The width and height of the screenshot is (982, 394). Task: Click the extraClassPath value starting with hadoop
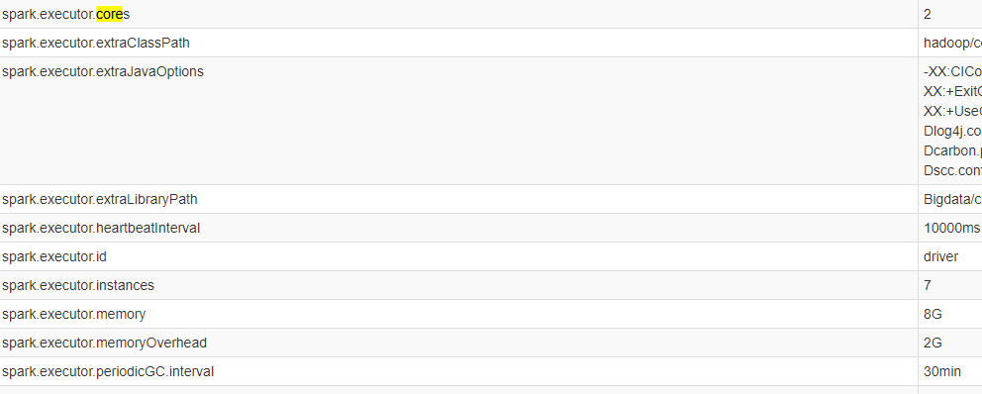952,43
